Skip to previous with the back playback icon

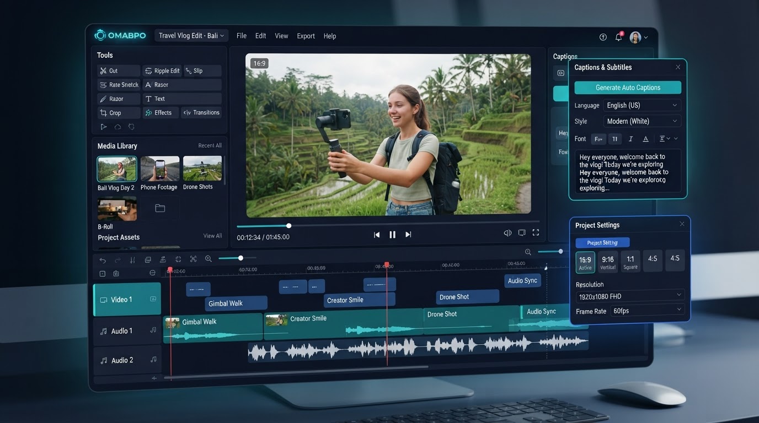tap(377, 235)
